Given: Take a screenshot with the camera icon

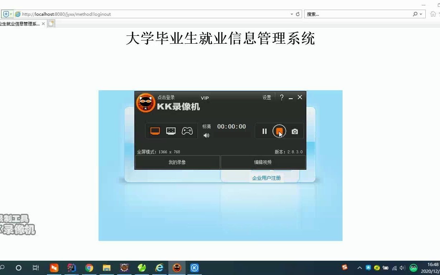Looking at the screenshot, I should pyautogui.click(x=295, y=131).
